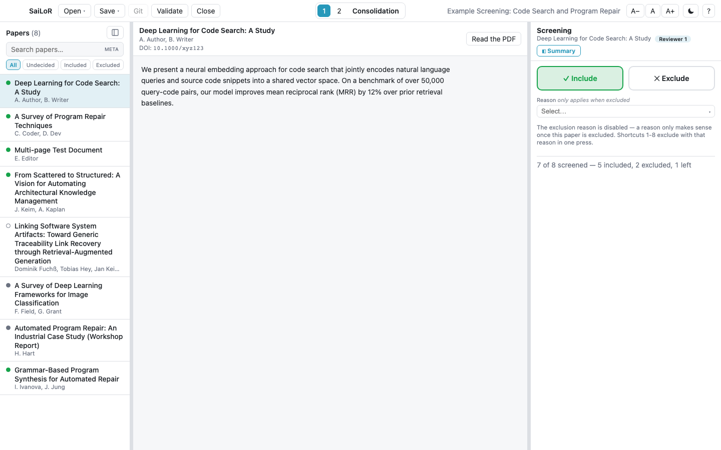Filter papers by Undecided
This screenshot has height=450, width=721.
[41, 65]
